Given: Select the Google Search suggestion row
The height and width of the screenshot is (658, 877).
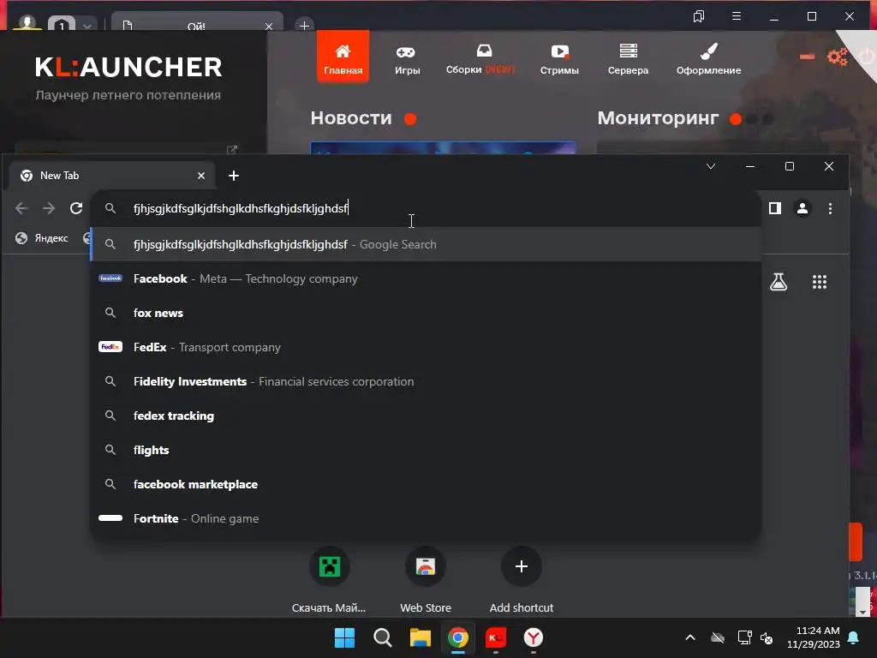Looking at the screenshot, I should (x=426, y=244).
